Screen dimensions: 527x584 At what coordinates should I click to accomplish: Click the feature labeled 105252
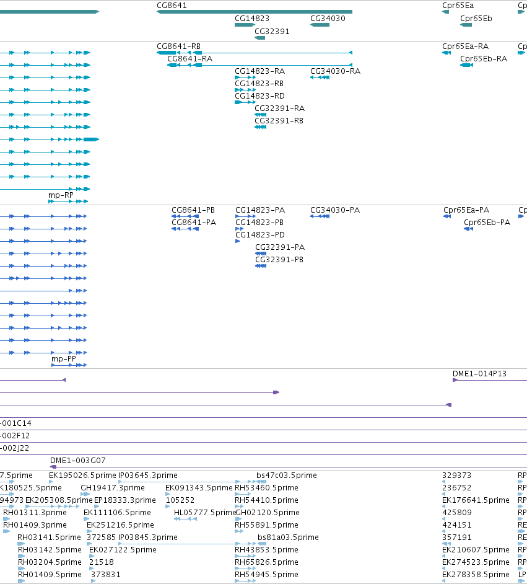point(167,507)
